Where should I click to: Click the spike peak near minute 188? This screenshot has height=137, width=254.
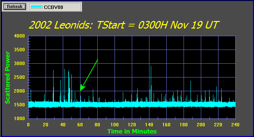coord(190,81)
